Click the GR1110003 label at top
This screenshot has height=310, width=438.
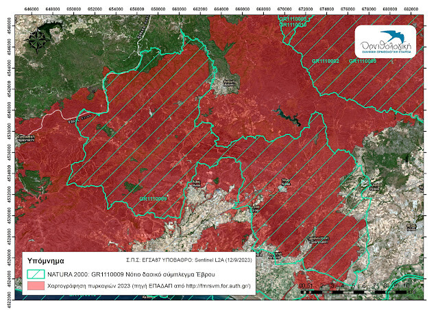click(293, 19)
